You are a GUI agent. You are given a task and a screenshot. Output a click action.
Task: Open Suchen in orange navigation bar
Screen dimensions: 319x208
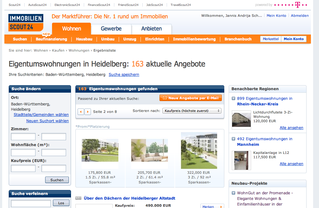[20, 39]
